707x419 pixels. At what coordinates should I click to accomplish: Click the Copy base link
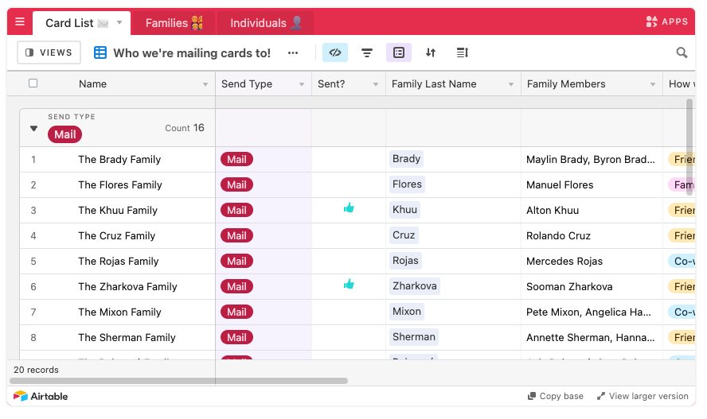tap(556, 397)
